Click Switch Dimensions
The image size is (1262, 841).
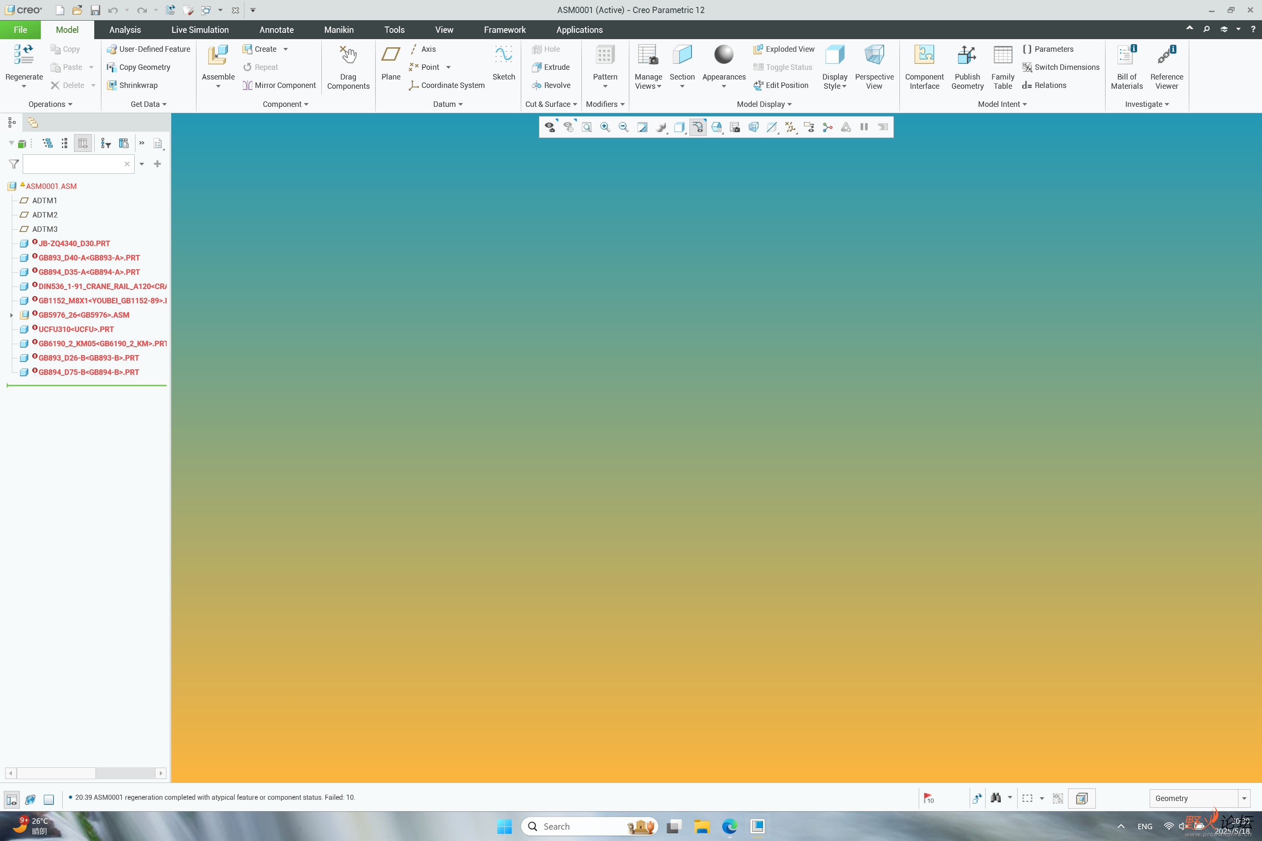tap(1061, 67)
